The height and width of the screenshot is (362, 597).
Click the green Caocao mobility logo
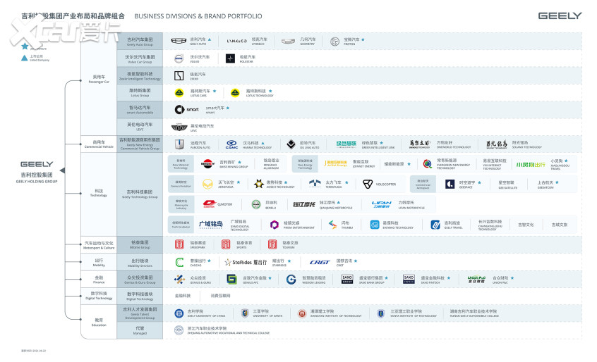click(x=179, y=262)
